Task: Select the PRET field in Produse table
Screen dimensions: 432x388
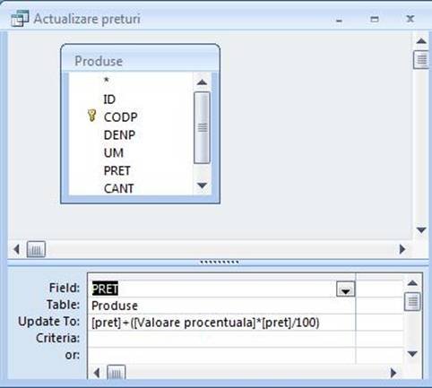Action: tap(117, 171)
